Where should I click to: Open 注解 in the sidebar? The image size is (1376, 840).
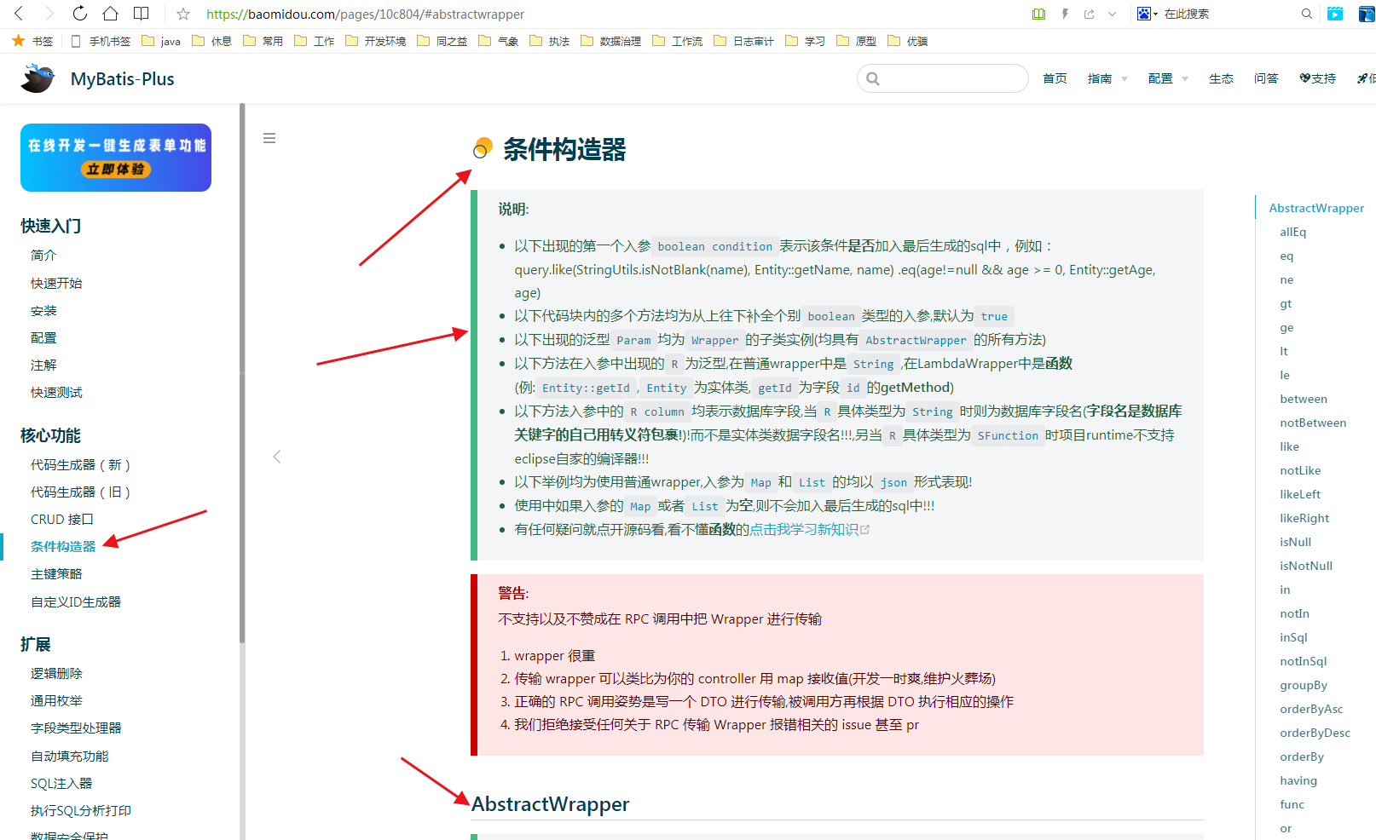pos(43,365)
